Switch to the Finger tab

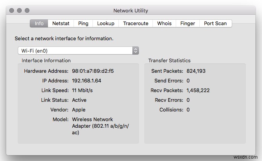pyautogui.click(x=188, y=23)
